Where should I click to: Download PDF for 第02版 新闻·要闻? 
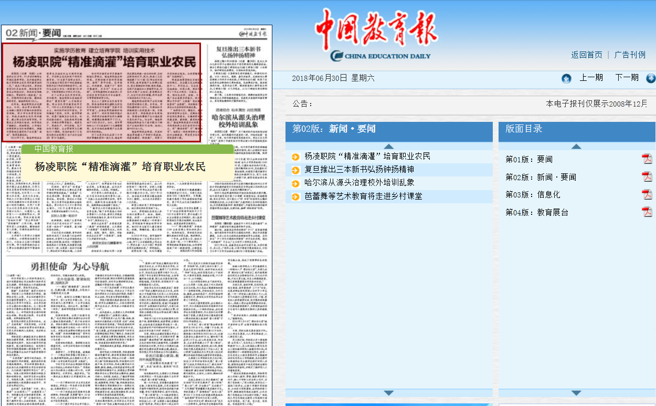(647, 176)
